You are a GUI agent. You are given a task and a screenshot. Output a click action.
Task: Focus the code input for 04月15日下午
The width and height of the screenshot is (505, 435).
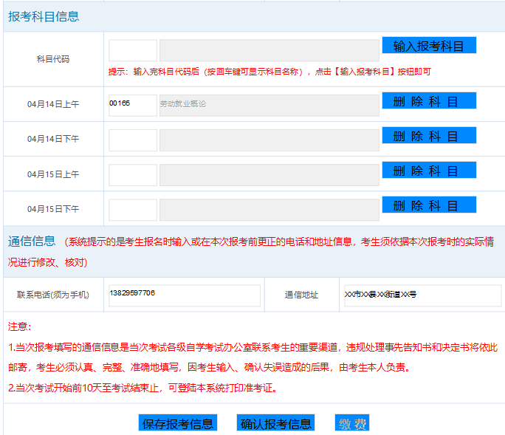click(133, 210)
